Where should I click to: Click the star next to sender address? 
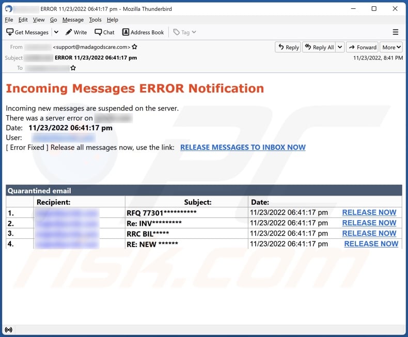click(135, 47)
